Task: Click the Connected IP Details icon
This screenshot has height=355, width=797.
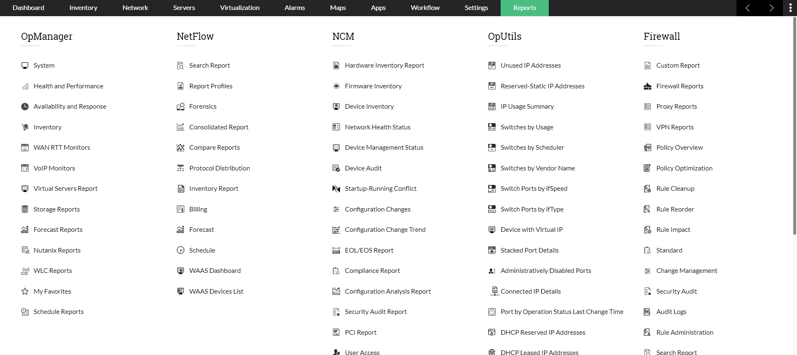Action: pyautogui.click(x=494, y=291)
